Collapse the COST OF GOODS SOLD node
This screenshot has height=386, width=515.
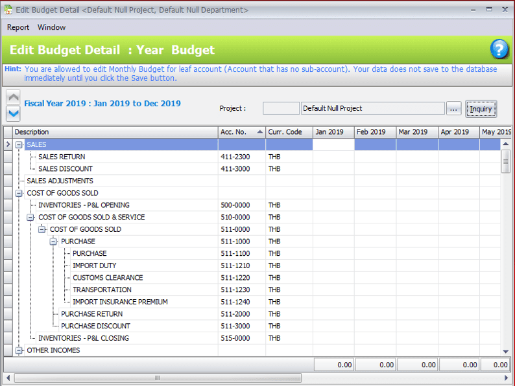(x=19, y=193)
